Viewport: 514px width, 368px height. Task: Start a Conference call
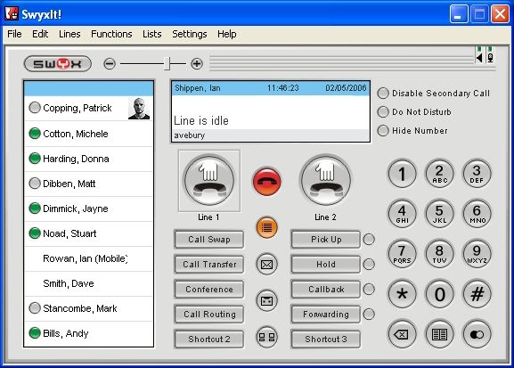209,289
